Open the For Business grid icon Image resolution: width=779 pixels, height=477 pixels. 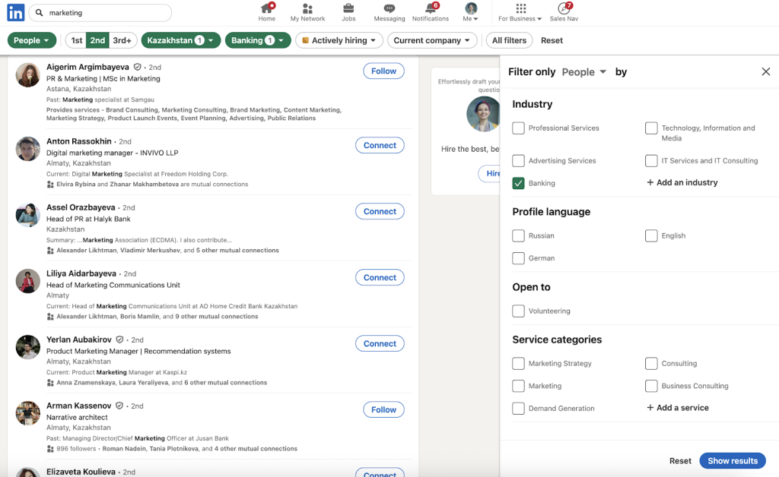tap(520, 8)
